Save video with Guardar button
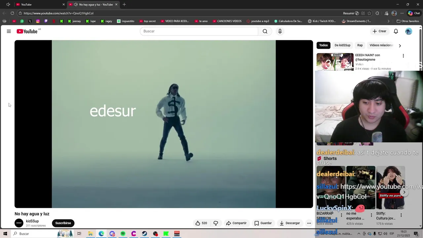 pos(263,223)
